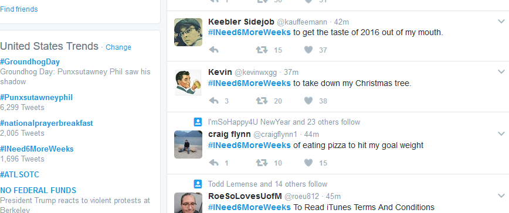Screen dimensions: 509x213
Task: Reply to Kevin's Christmas tree tweet
Action: tap(213, 101)
